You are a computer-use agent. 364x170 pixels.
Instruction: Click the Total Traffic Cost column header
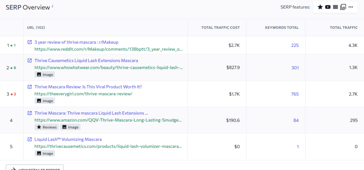click(220, 28)
